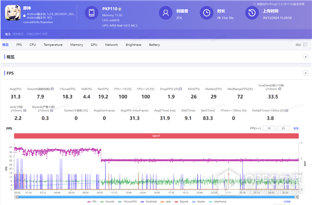Click the PKP110 device name
Viewport: 312px width, 205px height.
tap(110, 9)
